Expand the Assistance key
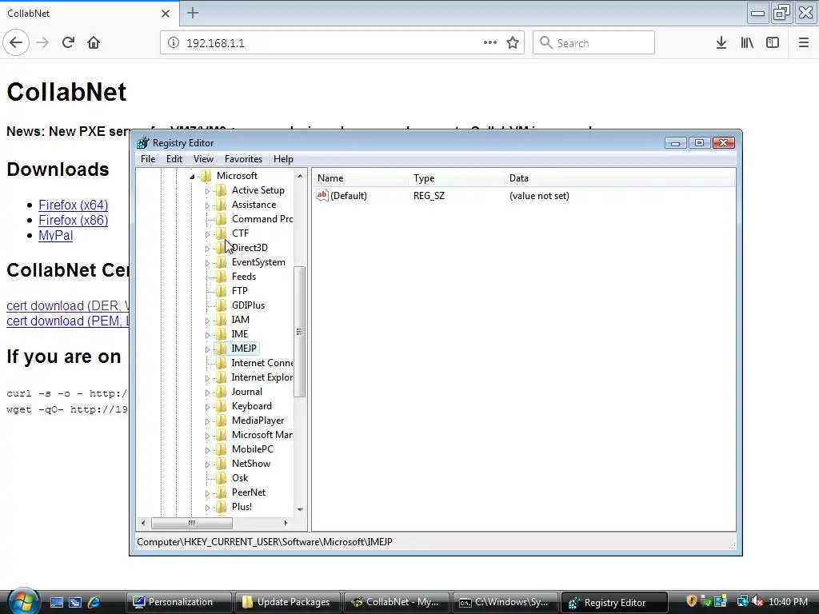 click(207, 205)
